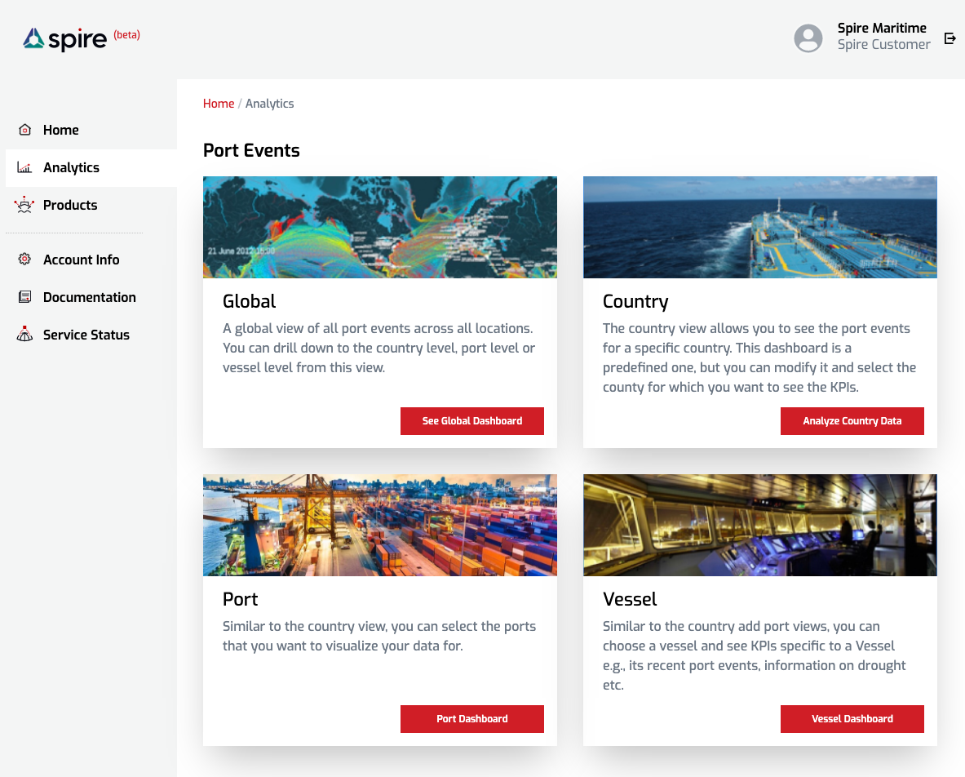Click the Port container terminal image
This screenshot has width=965, height=777.
pyautogui.click(x=380, y=525)
